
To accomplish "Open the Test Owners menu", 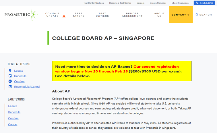I will pyautogui.click(x=102, y=15).
